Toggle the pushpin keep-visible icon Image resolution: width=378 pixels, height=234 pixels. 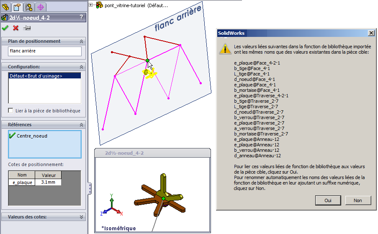27,28
